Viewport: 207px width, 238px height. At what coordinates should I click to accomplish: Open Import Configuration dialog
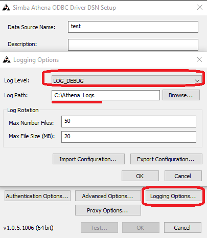[88, 159]
